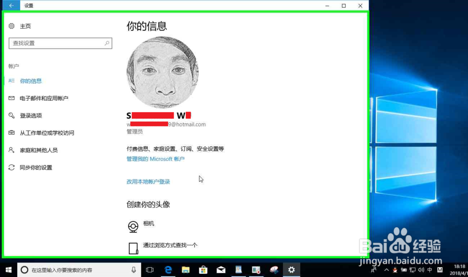
Task: Select the key icon for 登录选项
Action: click(11, 115)
